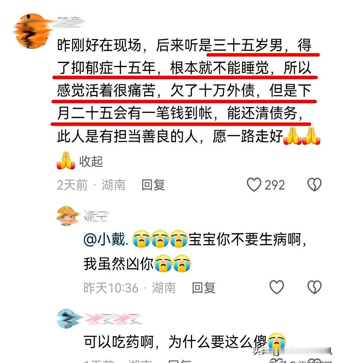Tap the underlined text 了抑郁症十五年

tap(106, 68)
